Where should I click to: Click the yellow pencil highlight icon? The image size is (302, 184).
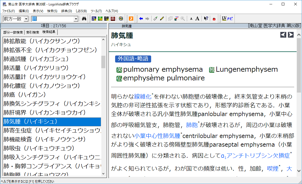pyautogui.click(x=162, y=19)
